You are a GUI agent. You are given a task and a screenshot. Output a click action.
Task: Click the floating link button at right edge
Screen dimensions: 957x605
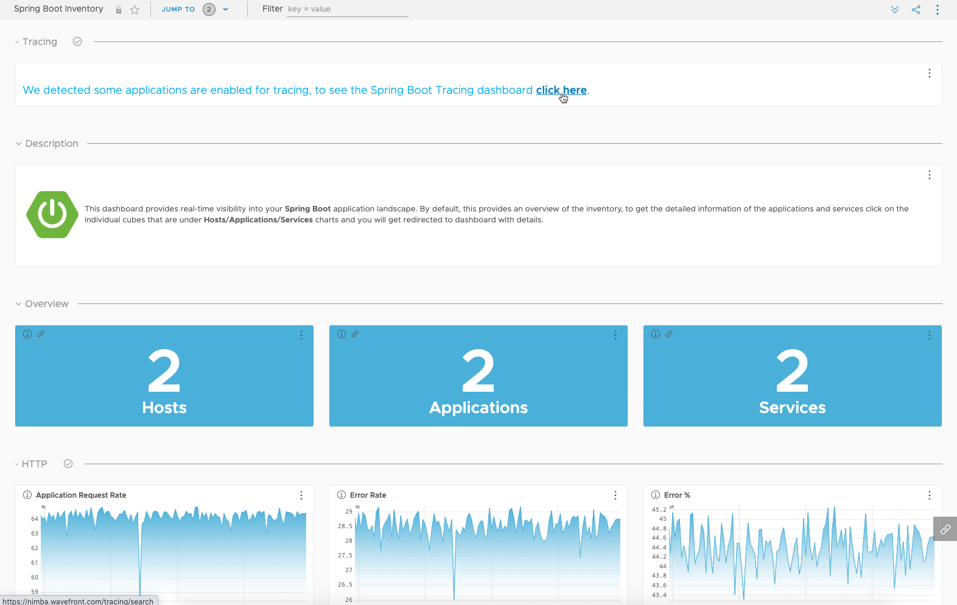pyautogui.click(x=945, y=529)
